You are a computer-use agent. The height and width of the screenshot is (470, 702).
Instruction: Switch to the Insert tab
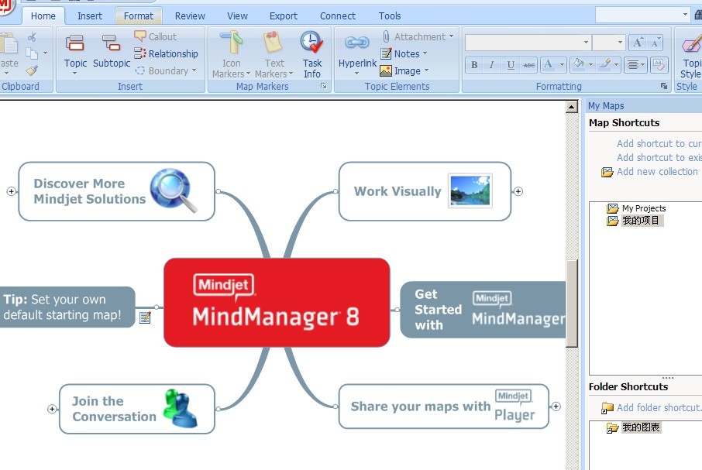[90, 15]
